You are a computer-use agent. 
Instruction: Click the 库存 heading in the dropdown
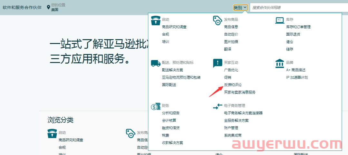pyautogui.click(x=290, y=20)
